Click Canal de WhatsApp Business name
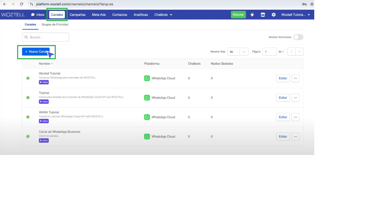Screen dimensions: 370x207 59,132
